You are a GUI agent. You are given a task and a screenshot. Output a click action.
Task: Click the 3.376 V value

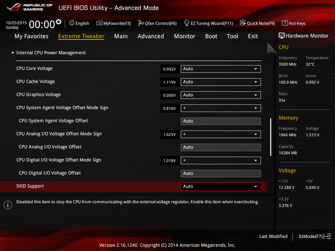[x=285, y=205]
